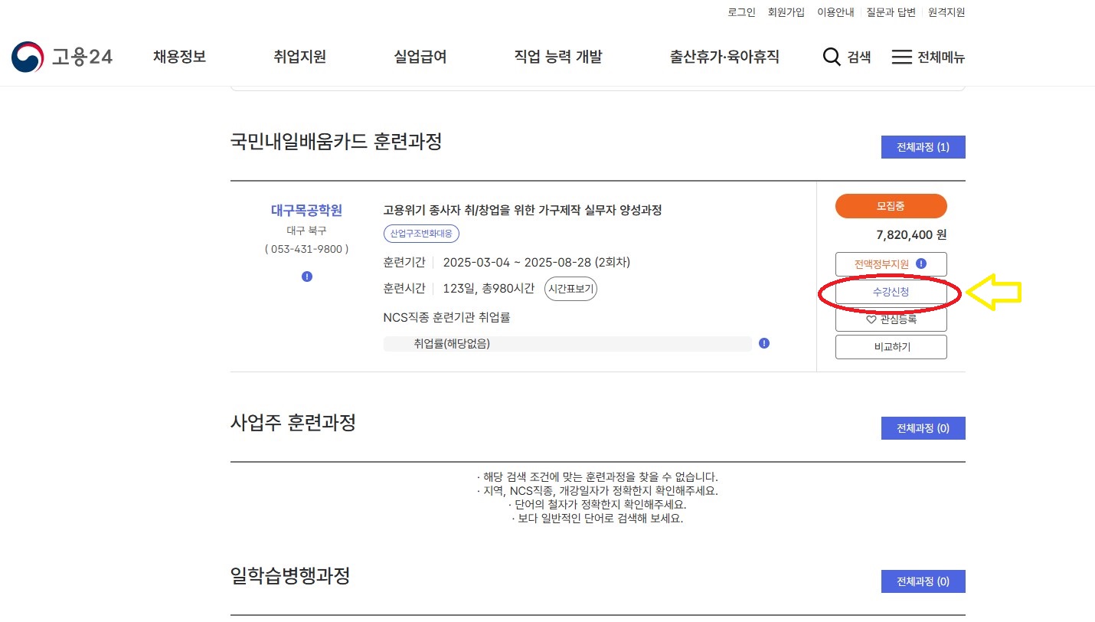
Task: Open the 전체메뉴 hamburger menu icon
Action: [x=901, y=57]
